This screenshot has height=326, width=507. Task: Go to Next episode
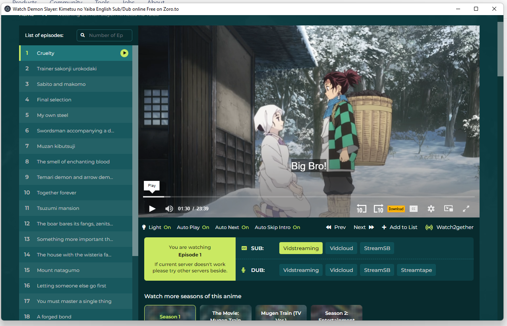pyautogui.click(x=364, y=227)
